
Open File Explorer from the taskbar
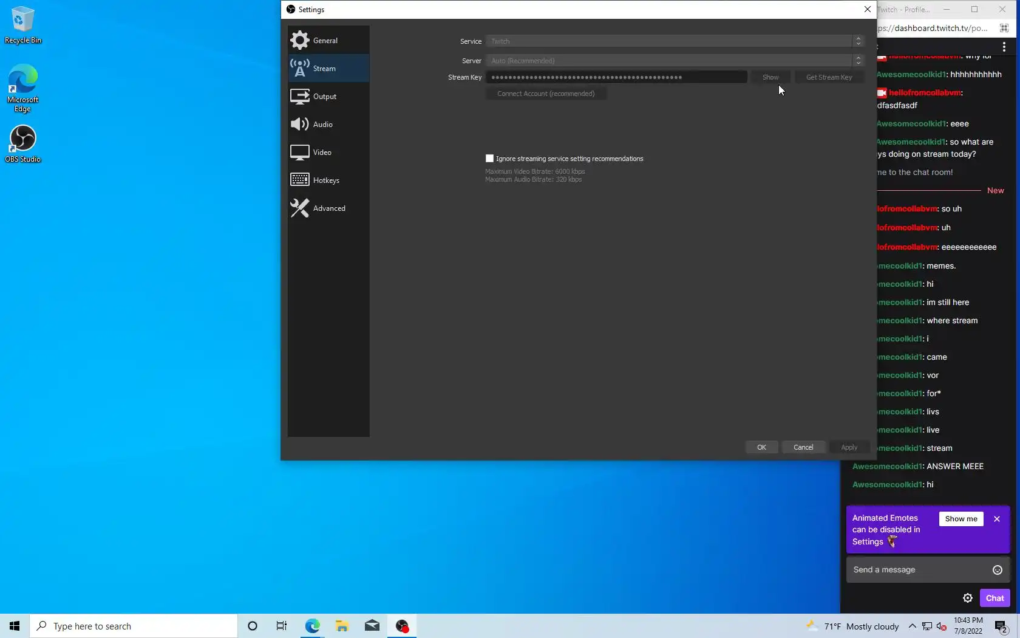click(342, 626)
